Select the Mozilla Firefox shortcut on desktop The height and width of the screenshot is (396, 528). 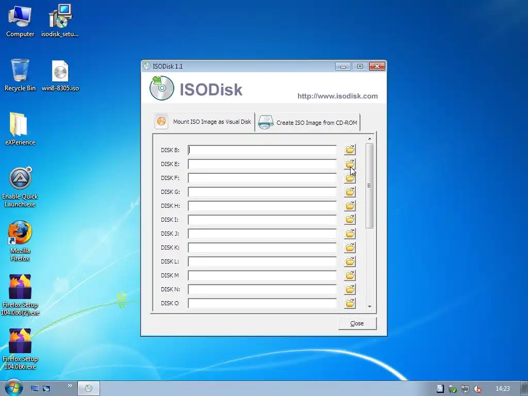20,241
